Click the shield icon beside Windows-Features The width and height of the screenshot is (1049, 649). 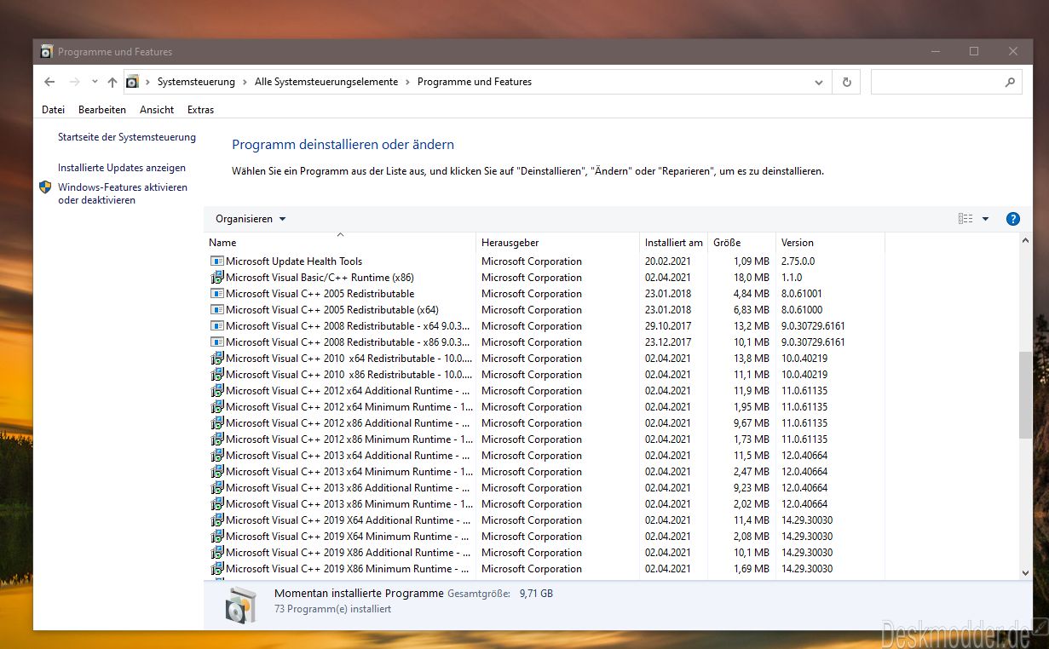point(46,187)
